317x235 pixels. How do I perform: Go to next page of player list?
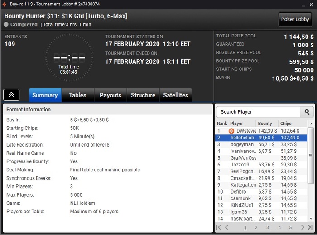click(x=303, y=227)
